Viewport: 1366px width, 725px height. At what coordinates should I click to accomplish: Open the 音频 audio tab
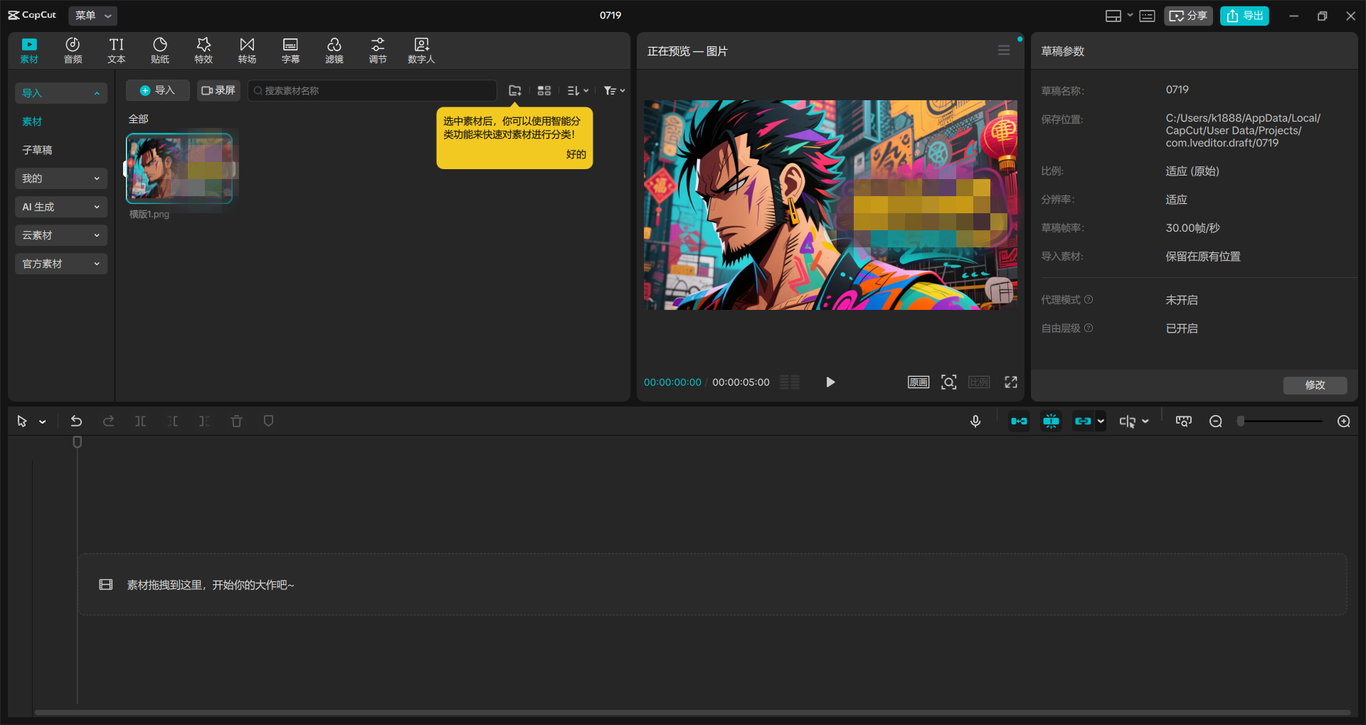[x=73, y=50]
